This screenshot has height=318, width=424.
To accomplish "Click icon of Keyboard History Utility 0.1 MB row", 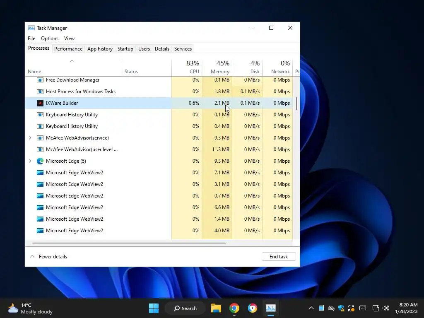I will tap(40, 115).
